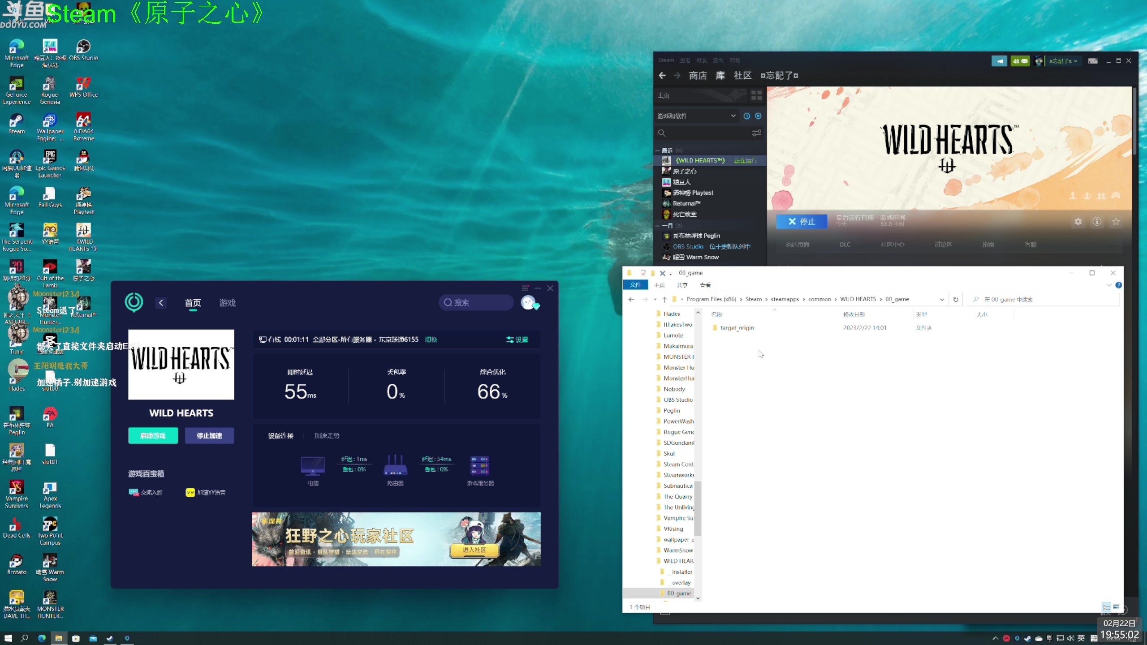This screenshot has height=645, width=1147.
Task: Click the refresh button in Explorer address bar
Action: click(956, 299)
